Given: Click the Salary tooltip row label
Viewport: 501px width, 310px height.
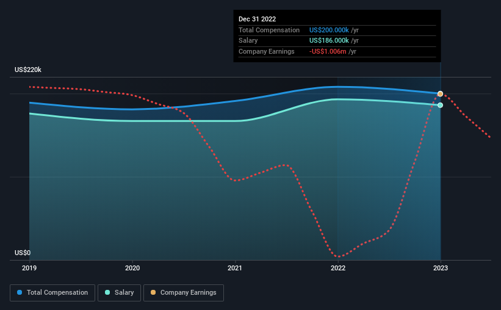Looking at the screenshot, I should [x=248, y=41].
